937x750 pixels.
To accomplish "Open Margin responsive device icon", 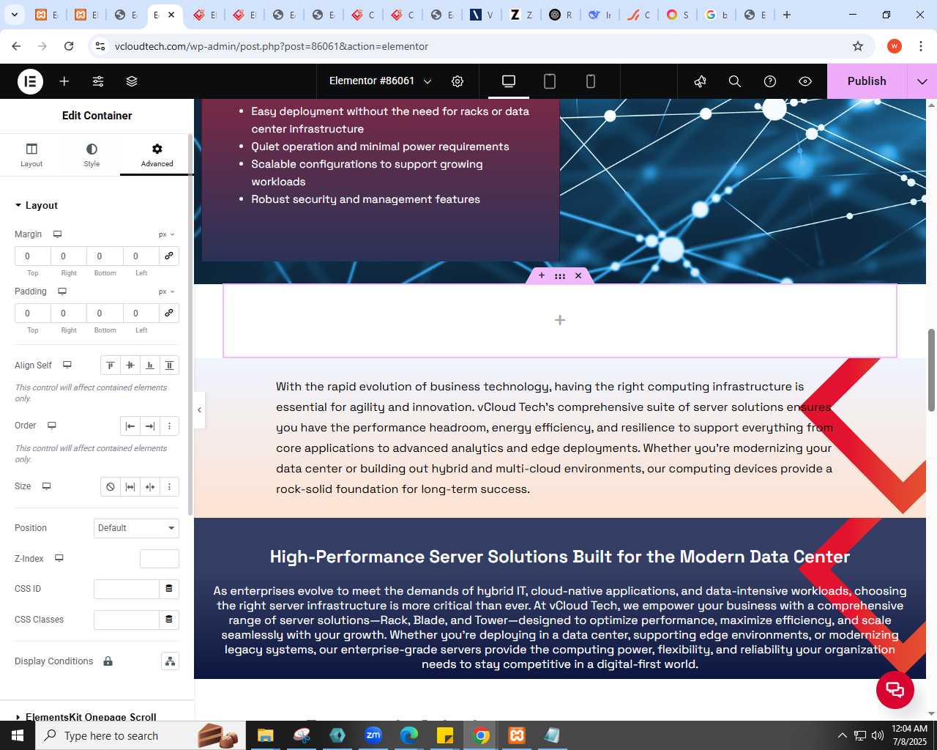I will pos(57,234).
